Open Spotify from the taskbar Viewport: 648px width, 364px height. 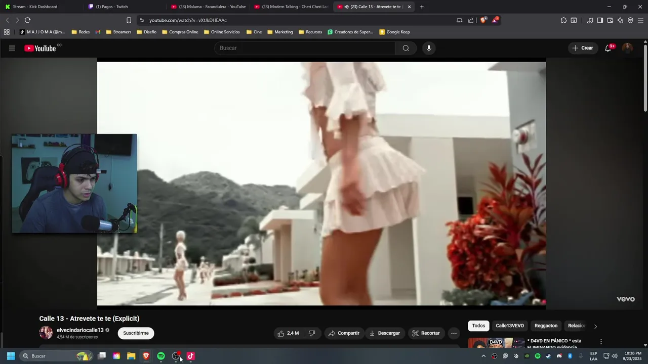click(x=161, y=356)
